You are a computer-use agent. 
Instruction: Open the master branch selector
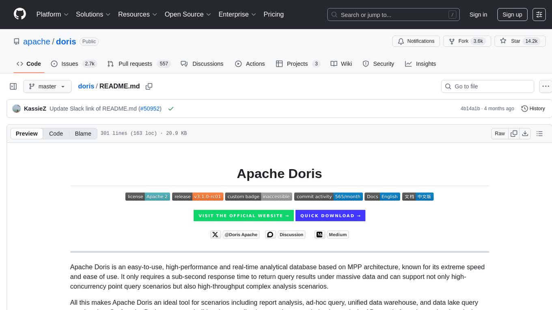point(47,86)
